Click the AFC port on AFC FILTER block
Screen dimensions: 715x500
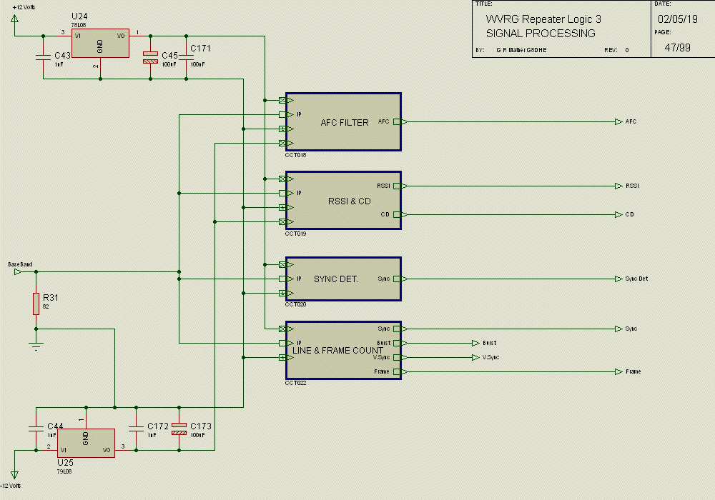coord(400,121)
